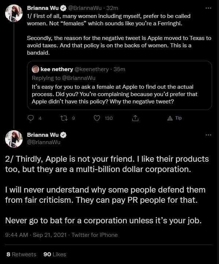View the 90 Likes list
Image resolution: width=219 pixels, height=264 pixels.
pyautogui.click(x=54, y=254)
